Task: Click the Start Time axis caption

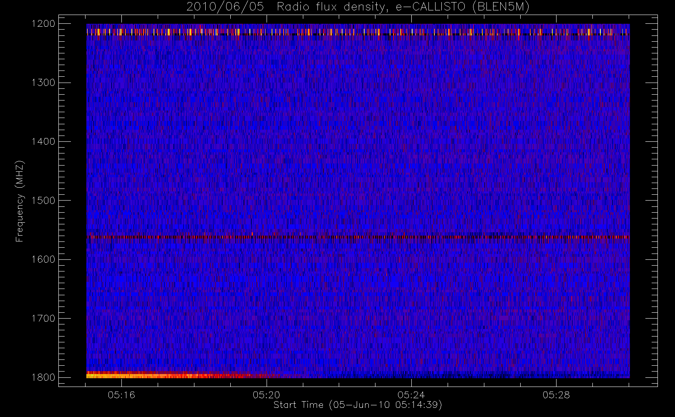Action: click(x=358, y=405)
